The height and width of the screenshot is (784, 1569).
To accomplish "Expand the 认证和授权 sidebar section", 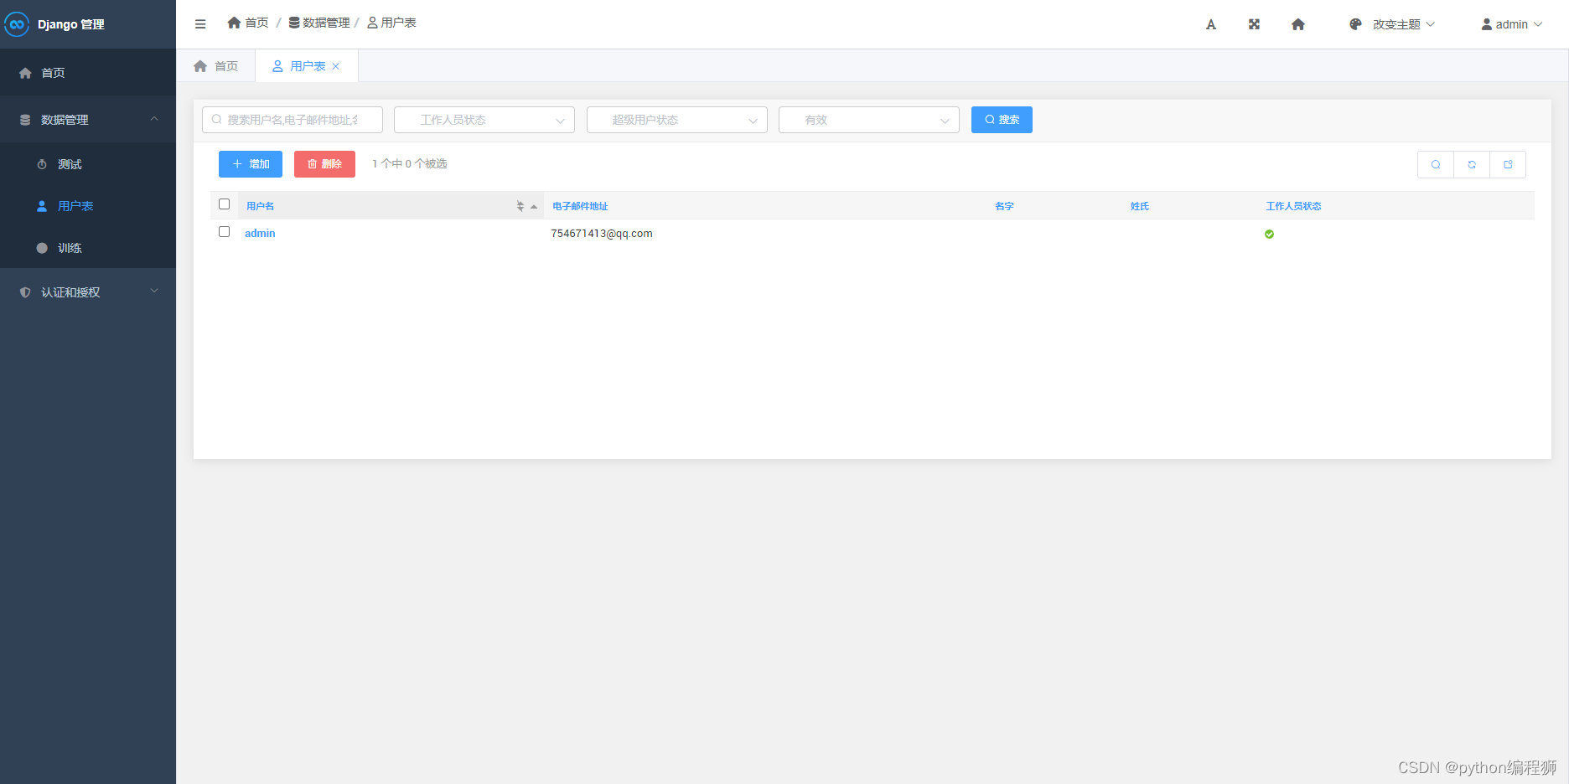I will click(71, 291).
